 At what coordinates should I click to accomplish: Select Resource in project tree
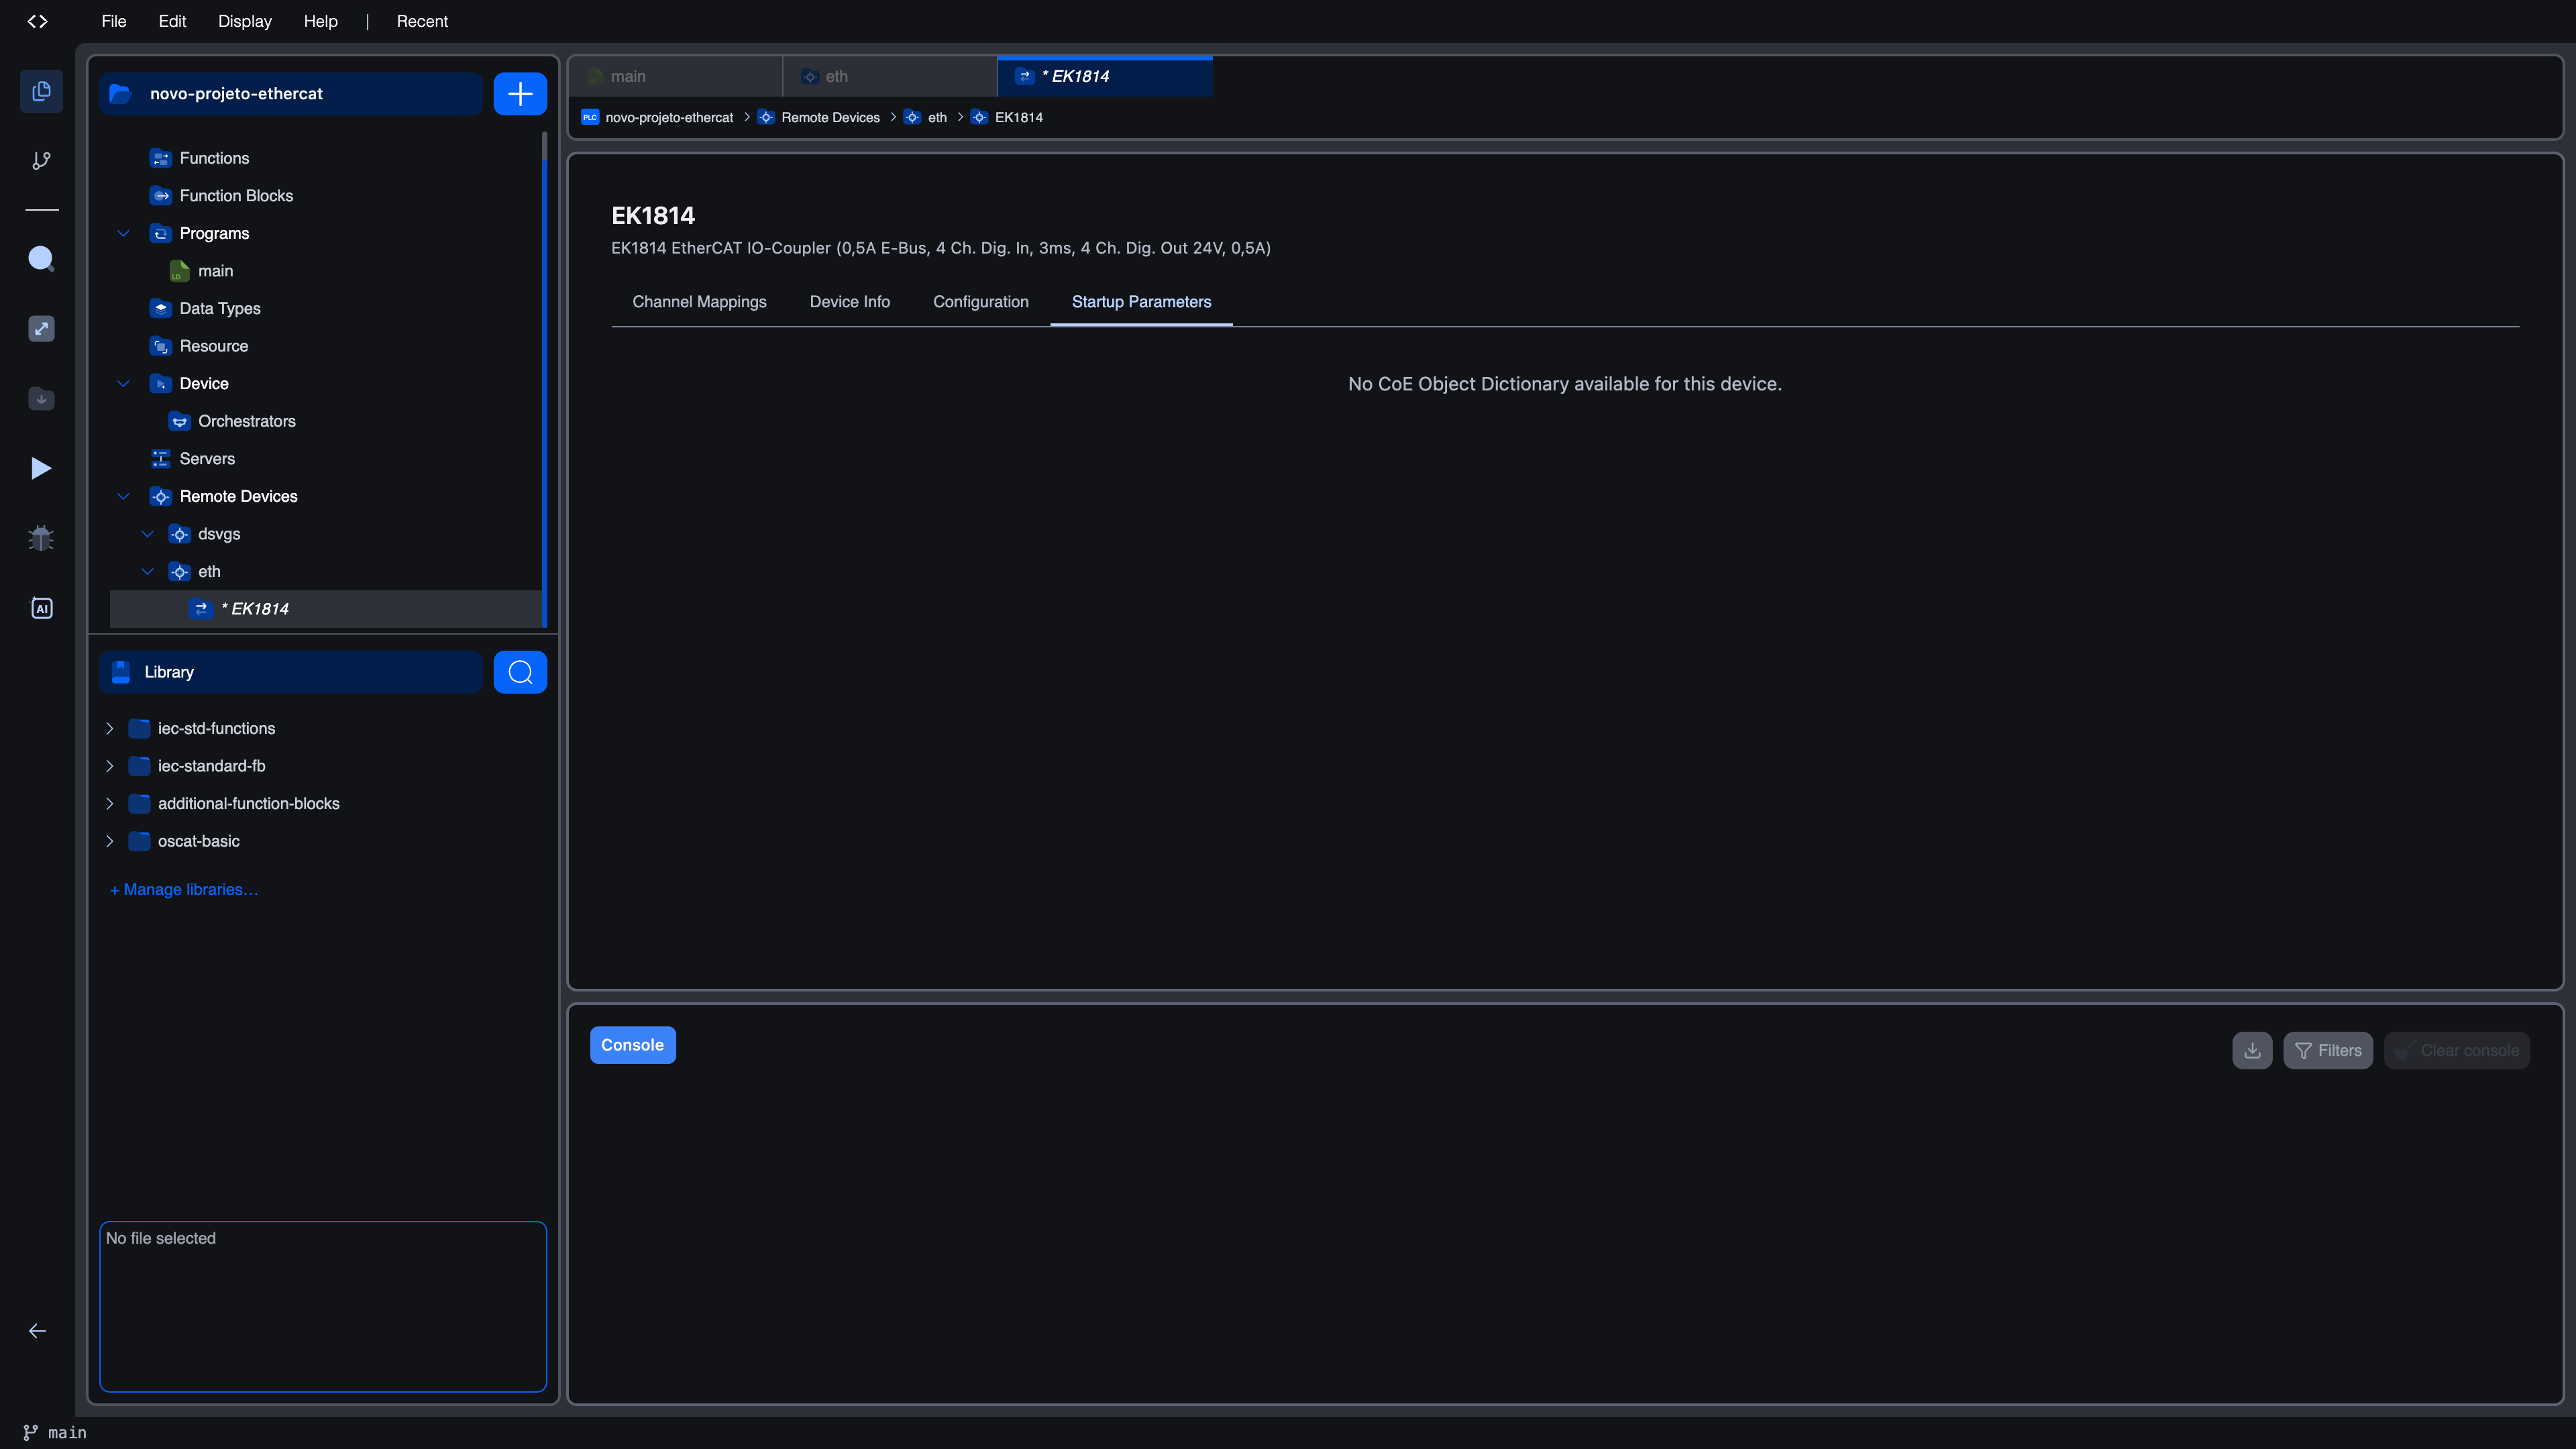pos(214,346)
